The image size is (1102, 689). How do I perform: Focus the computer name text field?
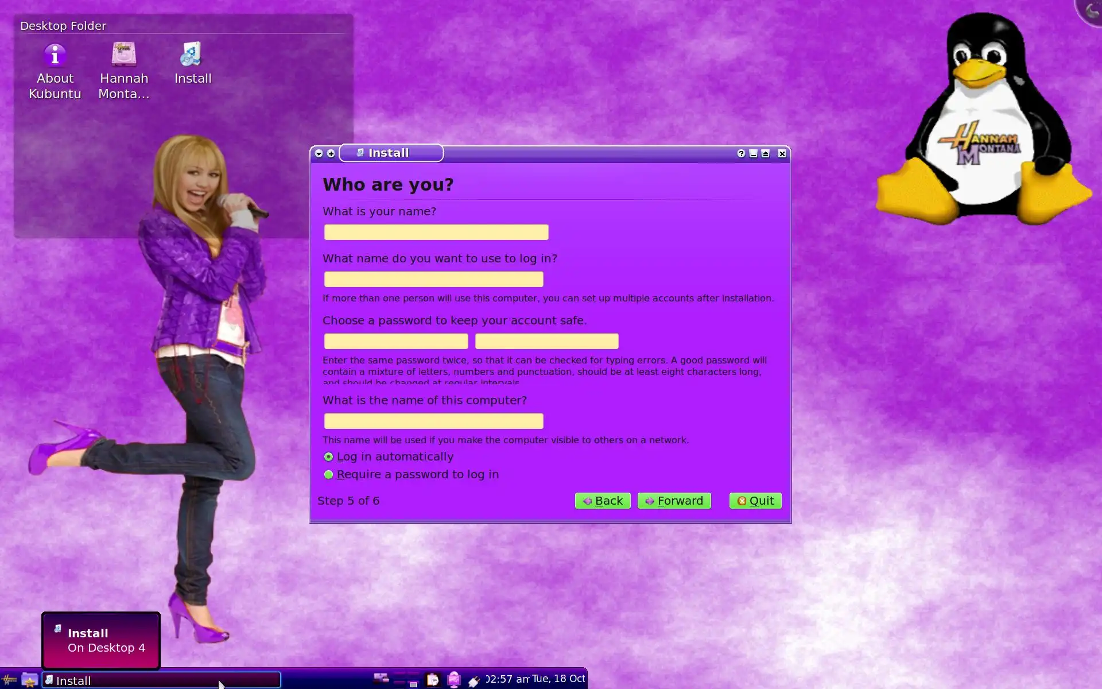433,421
